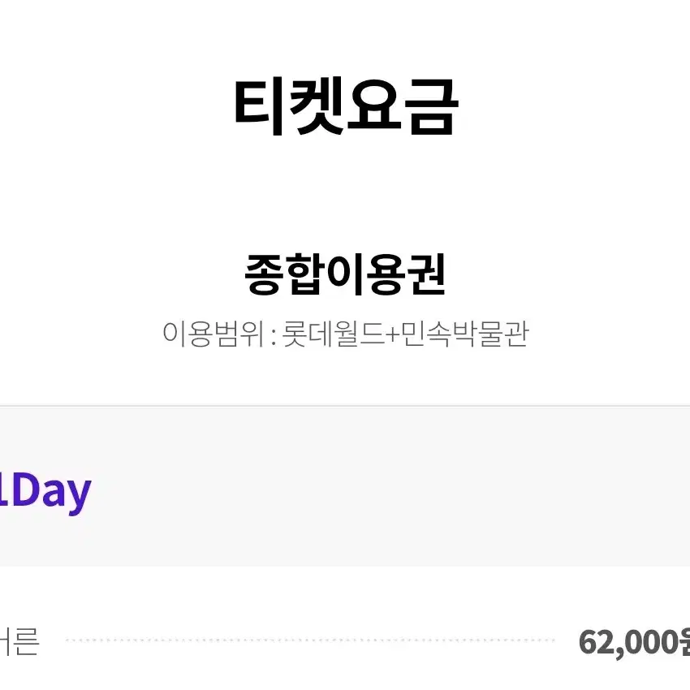Click the 종합 characters of the section title
The height and width of the screenshot is (690, 690).
pos(284,274)
